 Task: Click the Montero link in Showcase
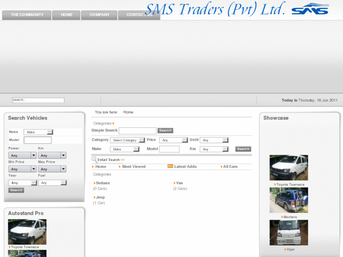[290, 217]
